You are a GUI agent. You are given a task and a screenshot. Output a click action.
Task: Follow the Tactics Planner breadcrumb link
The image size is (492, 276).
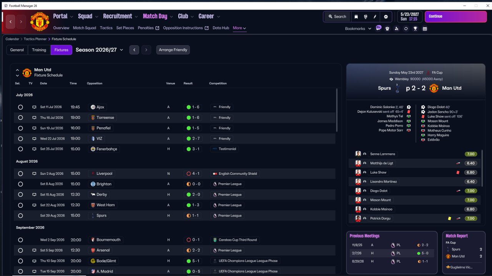(x=35, y=39)
